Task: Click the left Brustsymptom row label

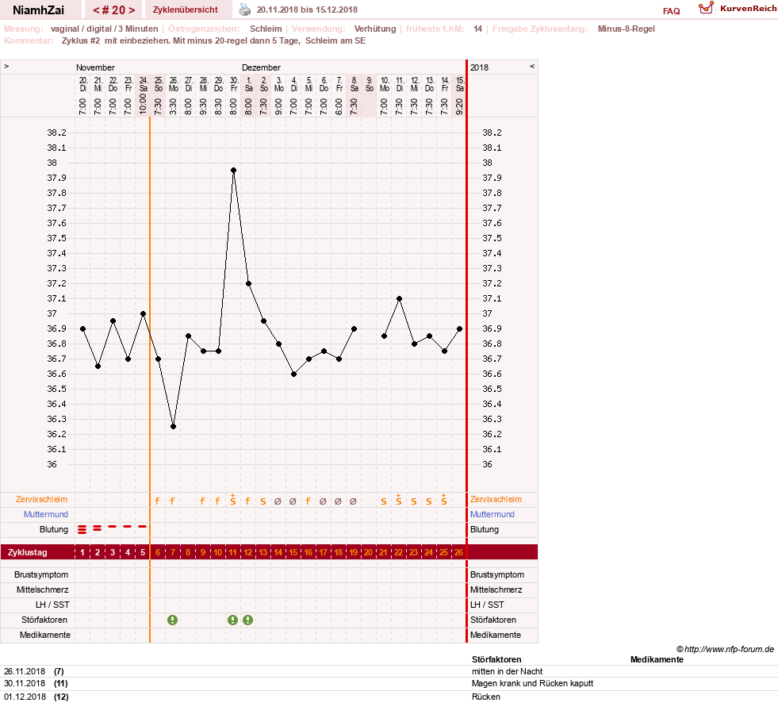Action: pyautogui.click(x=41, y=574)
